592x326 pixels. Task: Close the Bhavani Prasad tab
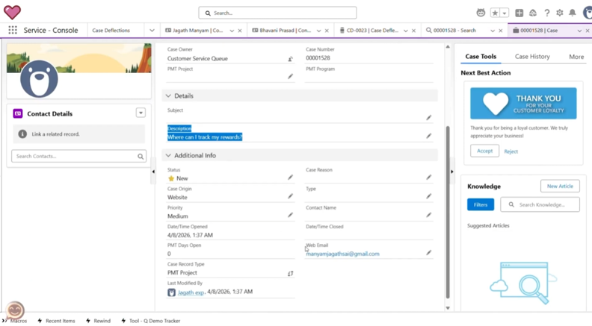coord(327,31)
